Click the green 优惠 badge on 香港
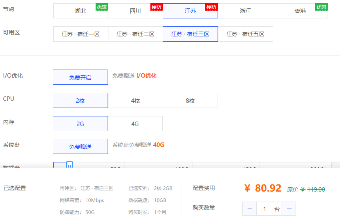Image resolution: width=340 pixels, height=220 pixels. 321,7
